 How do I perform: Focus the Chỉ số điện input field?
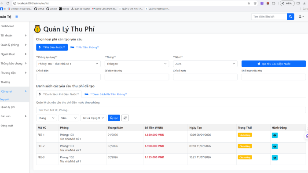[68, 77]
